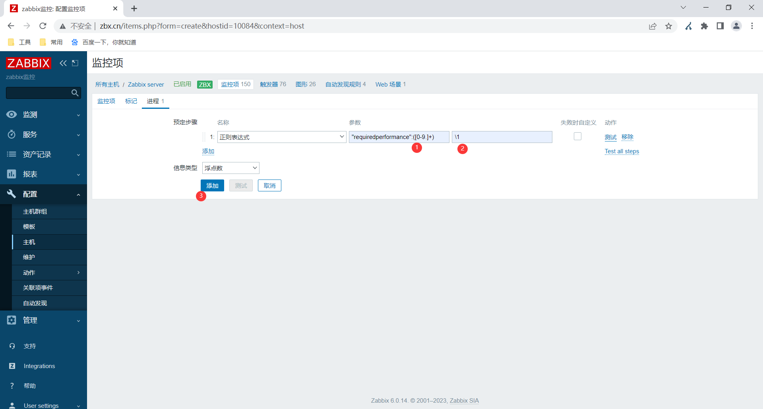This screenshot has height=409, width=763.
Task: Click the sidebar search input field
Action: [x=38, y=93]
